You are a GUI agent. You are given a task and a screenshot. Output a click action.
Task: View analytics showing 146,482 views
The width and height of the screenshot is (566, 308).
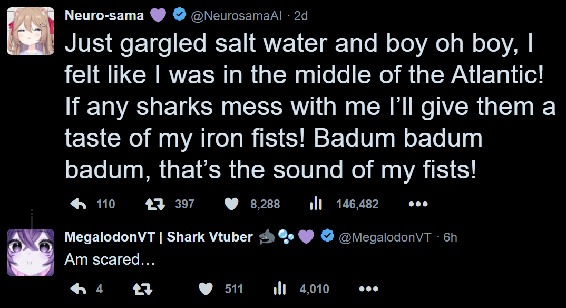(316, 204)
